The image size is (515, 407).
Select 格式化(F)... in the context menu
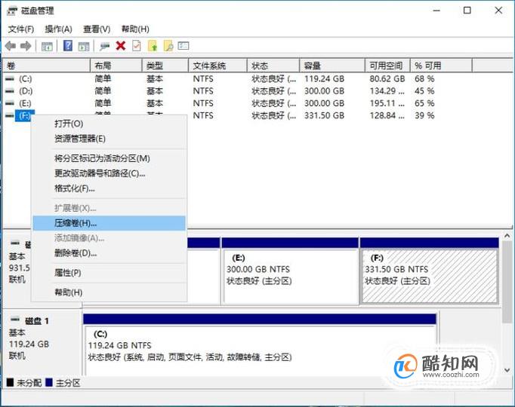tap(109, 188)
